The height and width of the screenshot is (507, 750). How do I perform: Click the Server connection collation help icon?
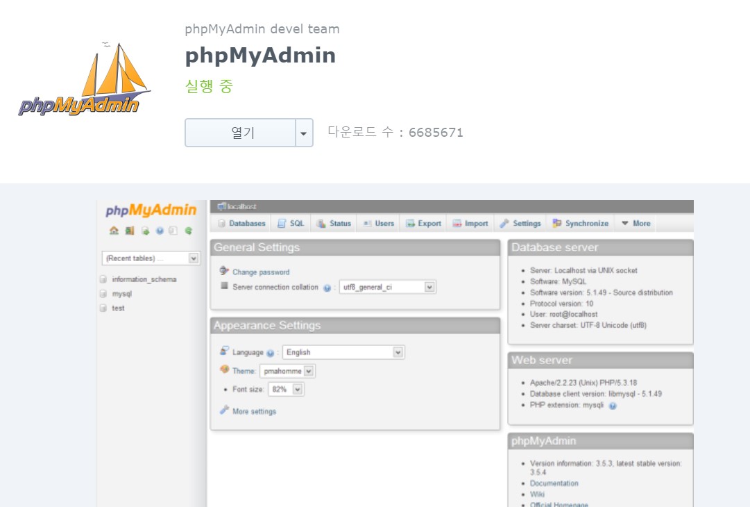[x=327, y=288]
